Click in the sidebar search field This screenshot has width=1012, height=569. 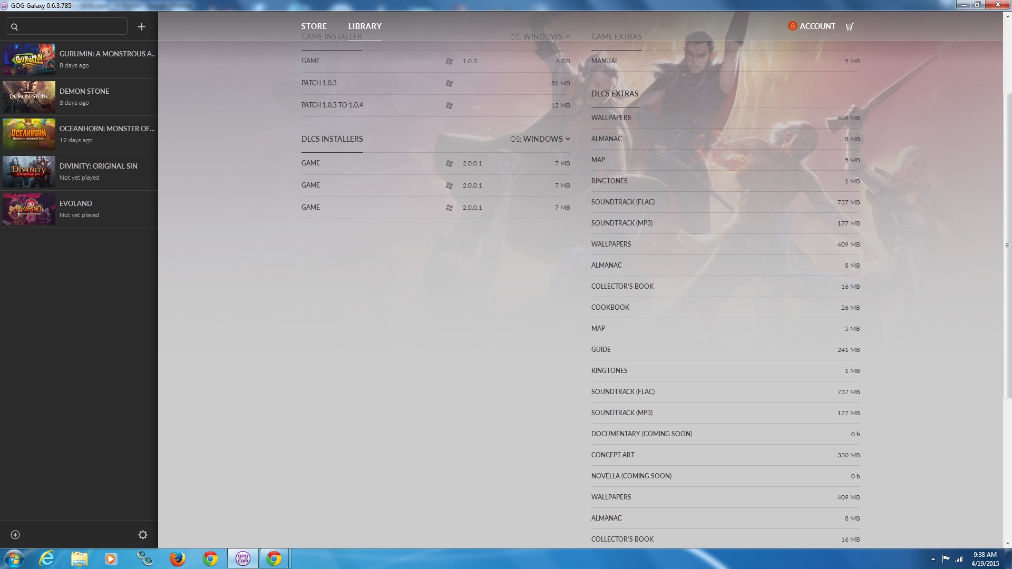pos(66,26)
